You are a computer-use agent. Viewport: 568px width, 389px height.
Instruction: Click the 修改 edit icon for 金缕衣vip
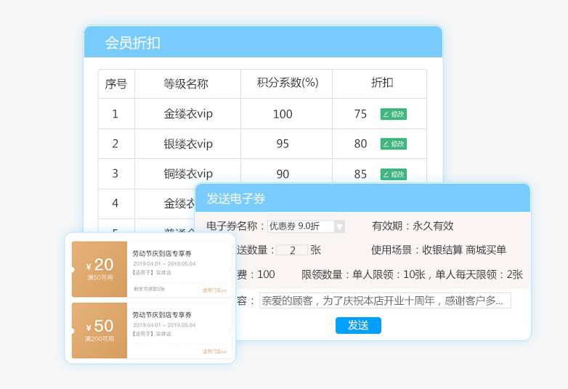(393, 114)
